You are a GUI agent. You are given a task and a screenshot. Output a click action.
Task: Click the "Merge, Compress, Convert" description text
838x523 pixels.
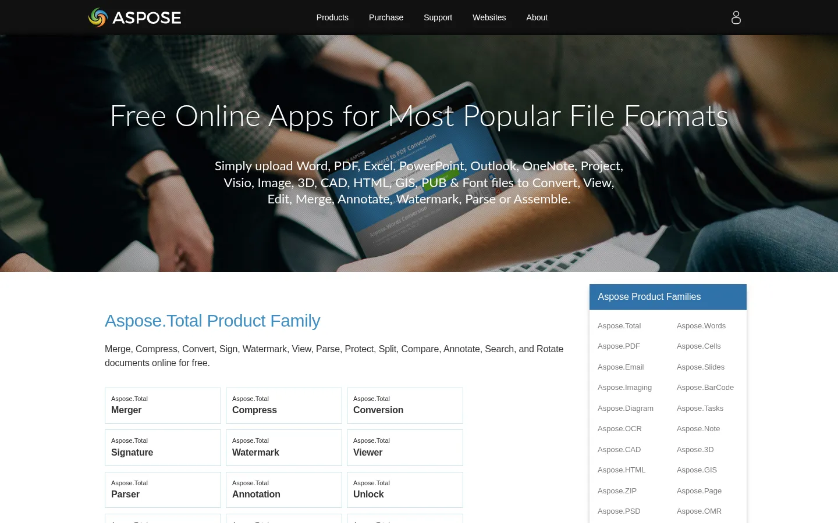point(334,356)
